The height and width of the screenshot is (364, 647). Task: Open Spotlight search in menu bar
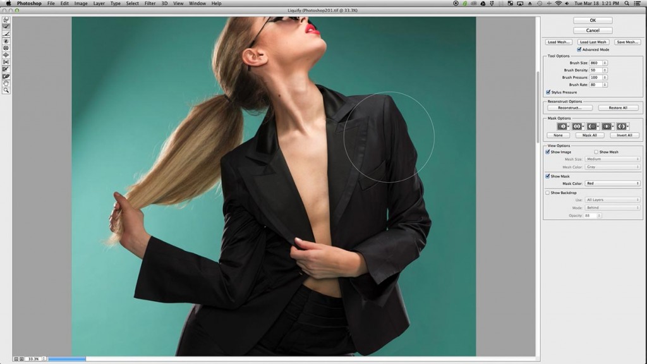(627, 3)
